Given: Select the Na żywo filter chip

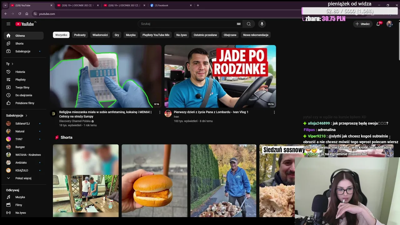Looking at the screenshot, I should [x=182, y=35].
